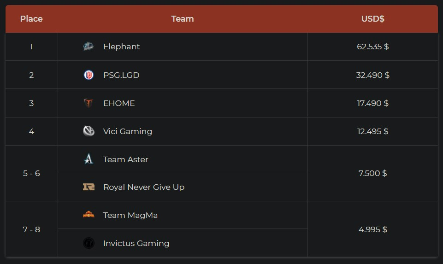The height and width of the screenshot is (264, 443).
Task: Select the 62.535 $ prize cell
Action: pos(373,47)
